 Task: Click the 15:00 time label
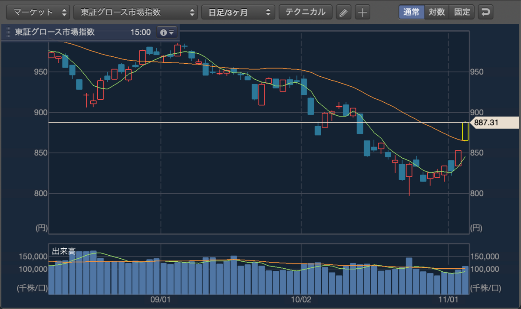click(140, 32)
